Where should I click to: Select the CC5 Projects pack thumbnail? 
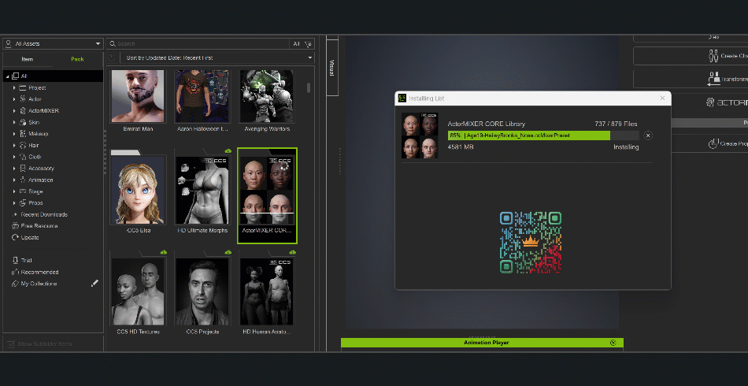(x=202, y=291)
